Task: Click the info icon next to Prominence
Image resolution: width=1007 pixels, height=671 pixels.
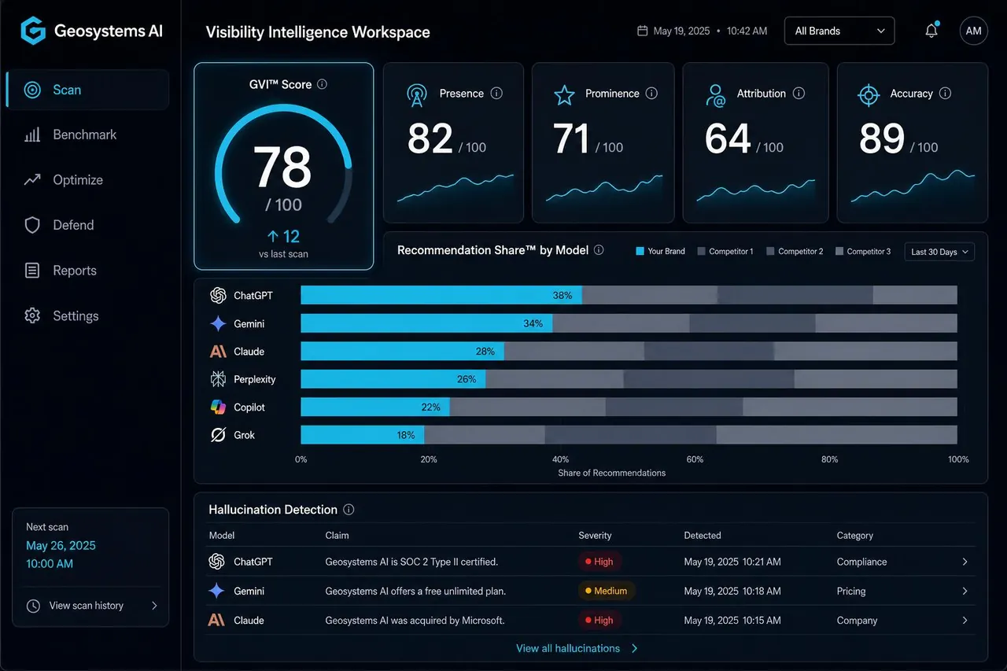Action: (651, 93)
